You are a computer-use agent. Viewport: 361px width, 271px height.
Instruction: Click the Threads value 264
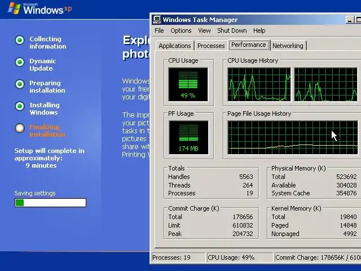click(x=248, y=185)
